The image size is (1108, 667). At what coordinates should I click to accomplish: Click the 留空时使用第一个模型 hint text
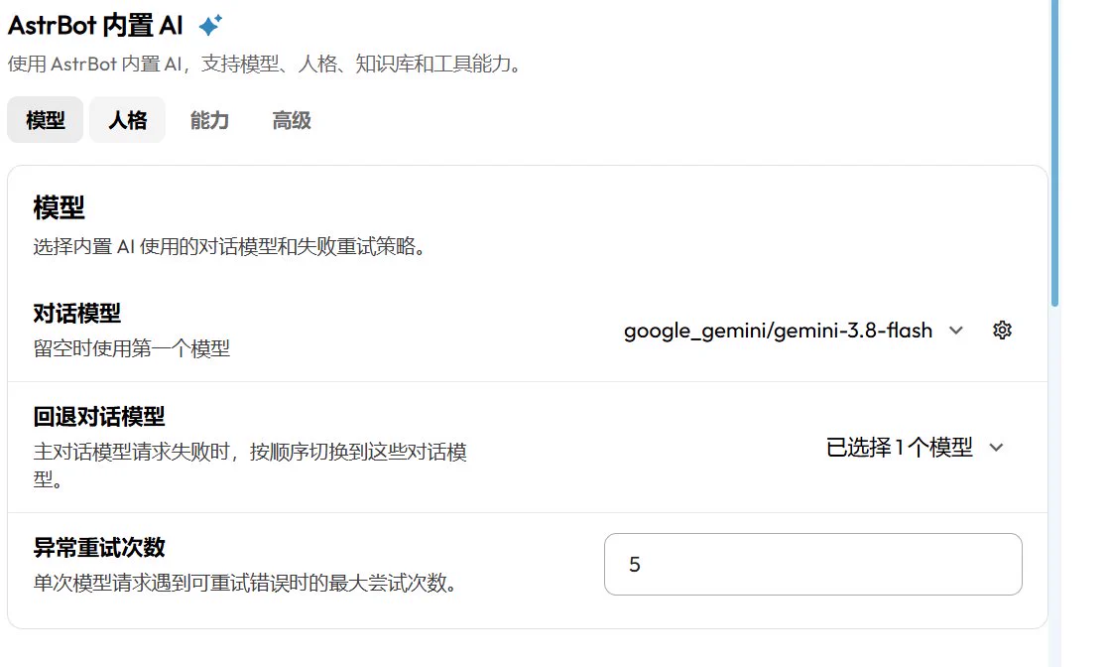(x=132, y=348)
